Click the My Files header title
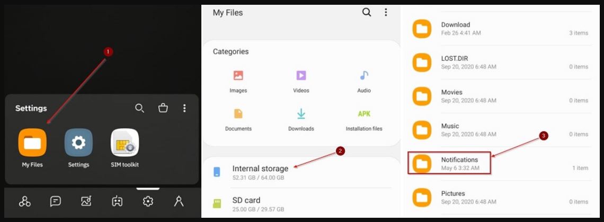604x222 pixels. coord(228,13)
